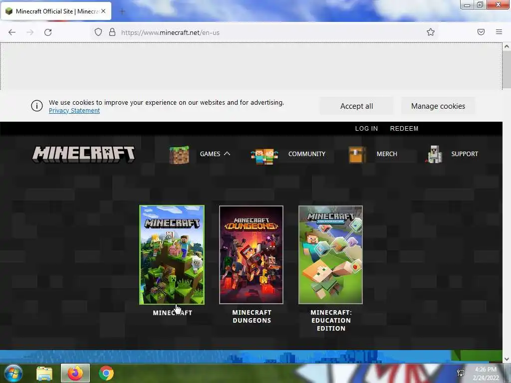This screenshot has width=511, height=383.
Task: Select the Minecraft Education Edition cover image
Action: (x=330, y=255)
